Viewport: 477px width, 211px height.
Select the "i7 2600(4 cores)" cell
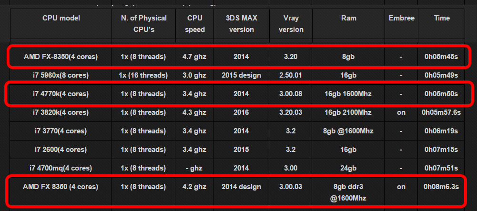coord(61,150)
